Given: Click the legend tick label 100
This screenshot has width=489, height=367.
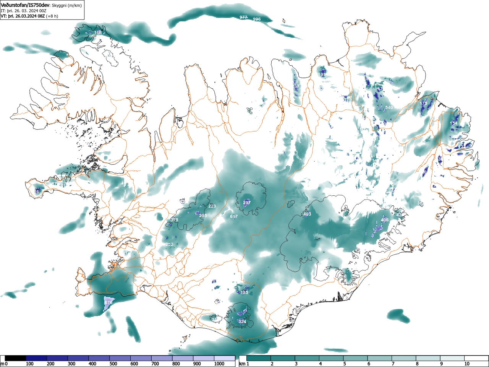Looking at the screenshot, I should coord(30,364).
